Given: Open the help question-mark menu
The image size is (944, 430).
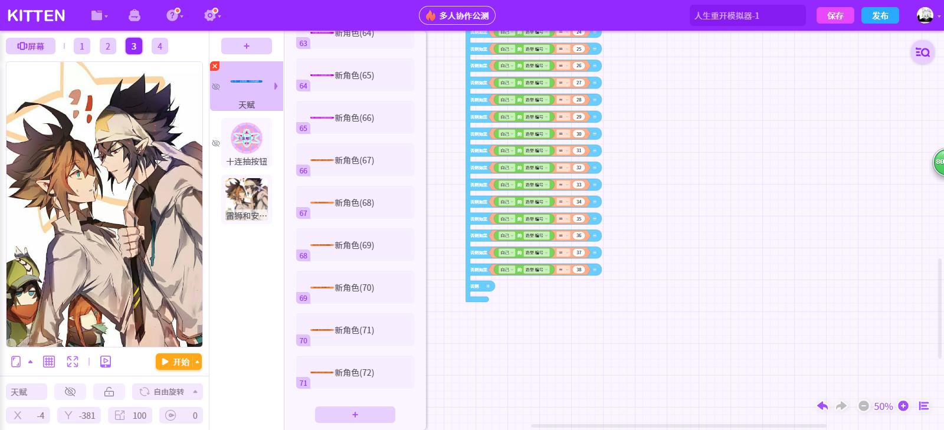Looking at the screenshot, I should (173, 15).
